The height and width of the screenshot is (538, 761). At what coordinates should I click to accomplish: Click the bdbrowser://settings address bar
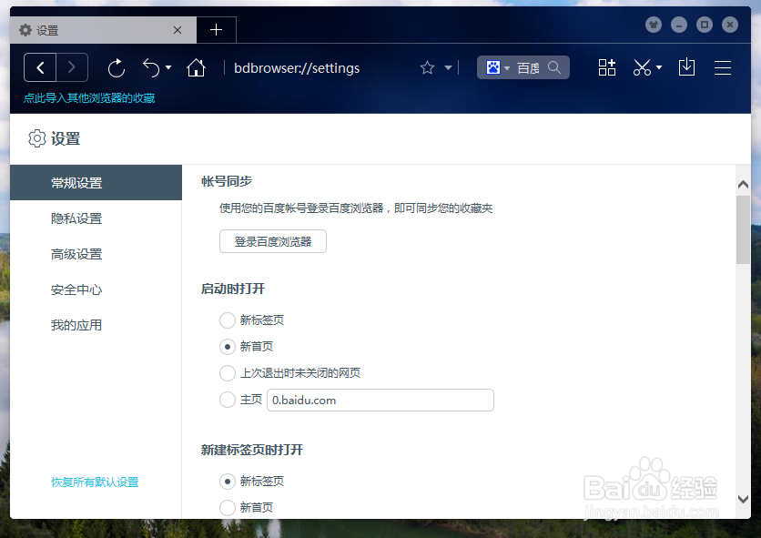point(297,68)
